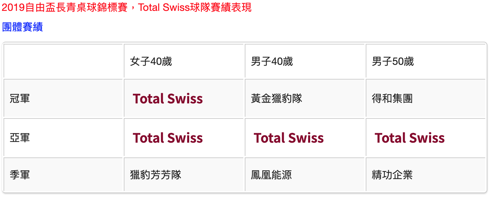Click the 得和集團 champion cell
The width and height of the screenshot is (493, 197).
pos(392,98)
